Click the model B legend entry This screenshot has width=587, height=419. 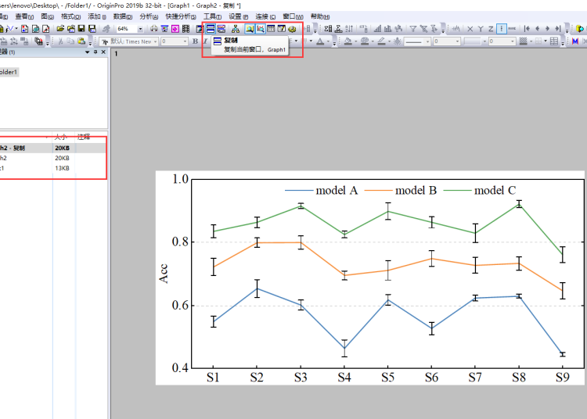401,191
